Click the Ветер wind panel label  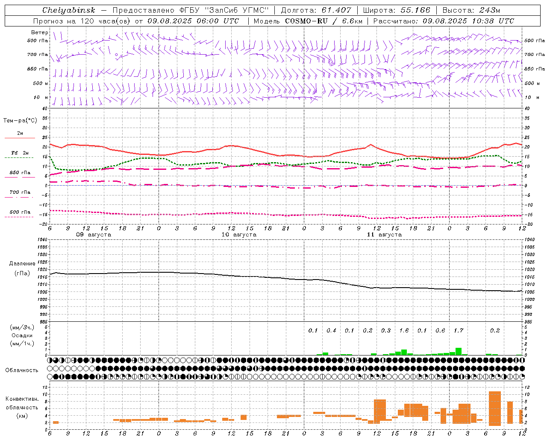pyautogui.click(x=39, y=32)
